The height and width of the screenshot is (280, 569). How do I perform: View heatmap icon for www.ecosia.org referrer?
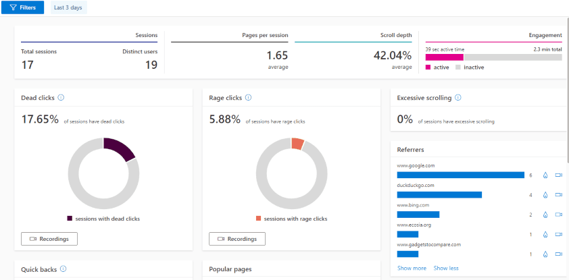tap(545, 234)
